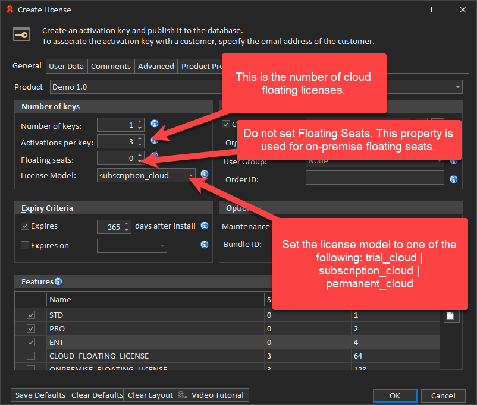Open the Expires on date picker dropdown
The image size is (477, 405).
pos(162,246)
